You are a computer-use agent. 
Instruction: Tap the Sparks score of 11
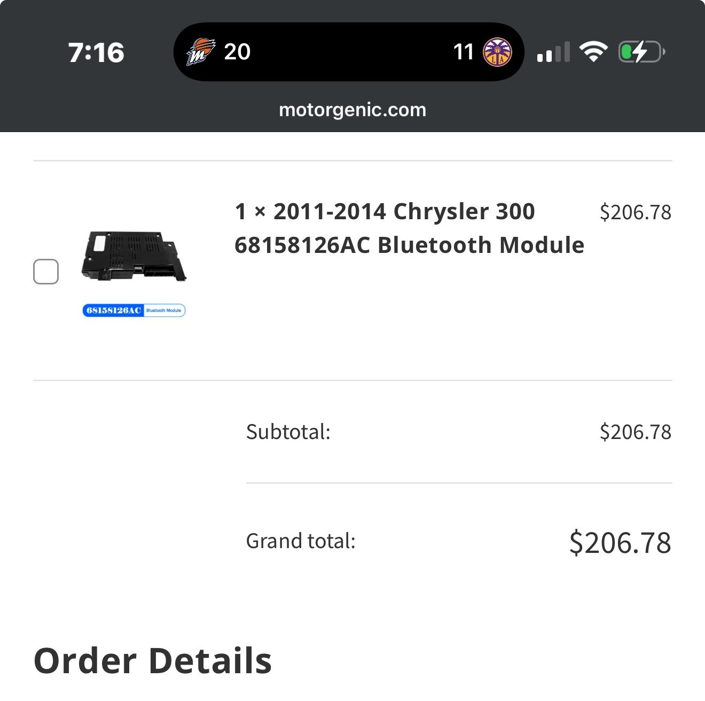pyautogui.click(x=463, y=52)
